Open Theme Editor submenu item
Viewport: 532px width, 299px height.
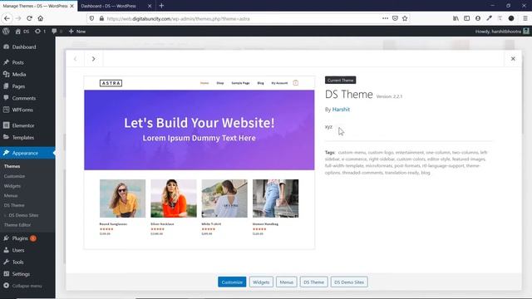click(x=17, y=225)
